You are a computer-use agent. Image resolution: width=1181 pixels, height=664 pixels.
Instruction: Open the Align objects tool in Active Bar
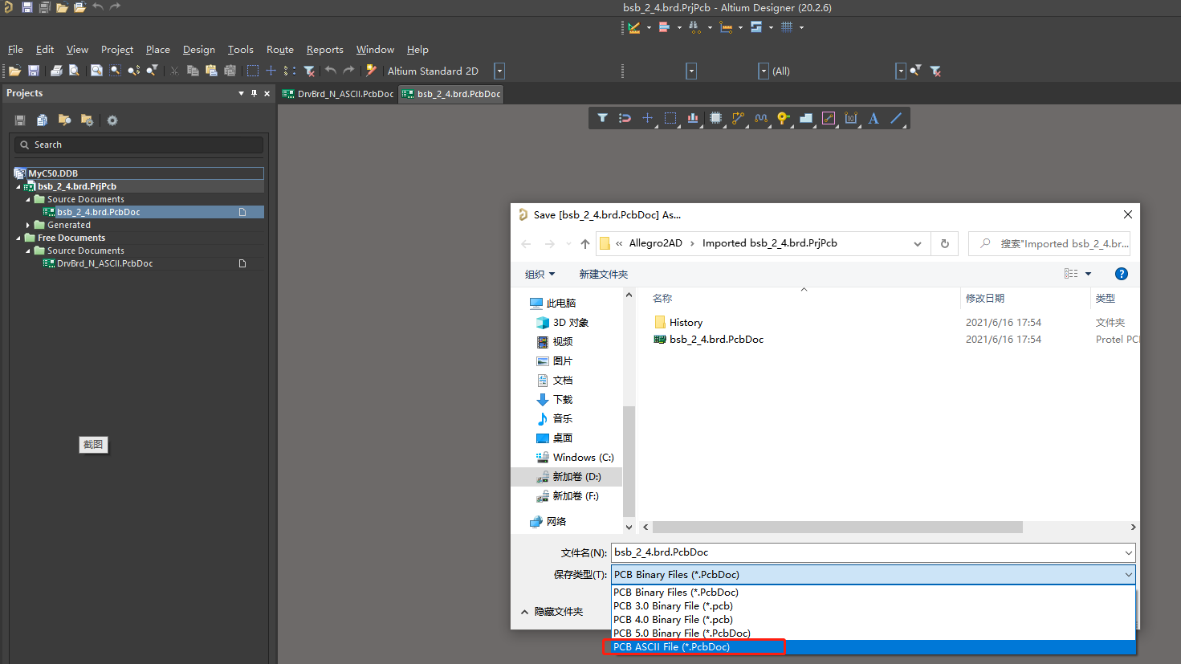point(693,118)
